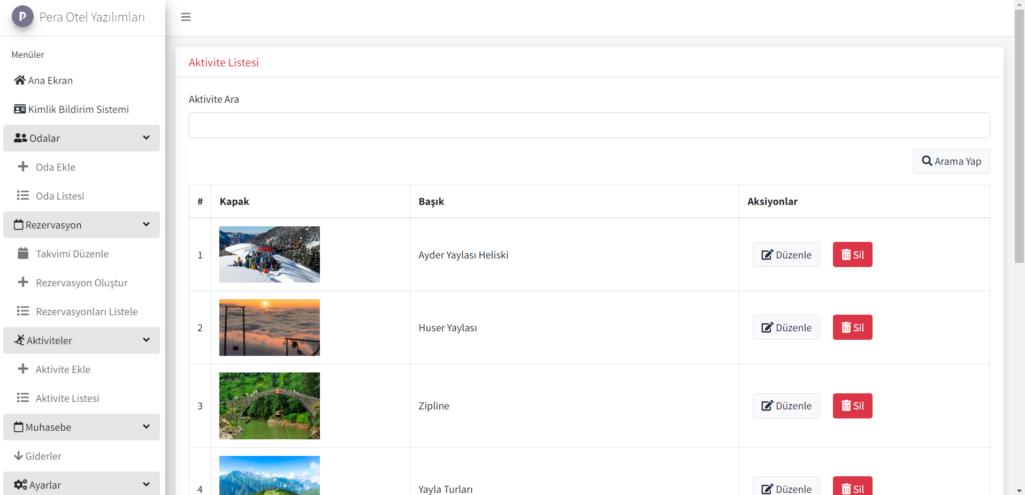
Task: Click the home icon beside Ana Ekran
Action: (20, 80)
